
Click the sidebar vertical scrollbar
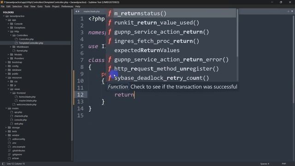[72, 75]
